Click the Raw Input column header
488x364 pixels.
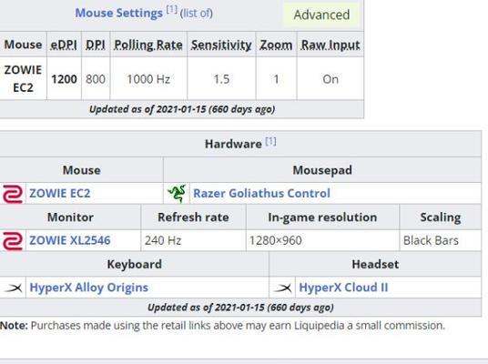(330, 45)
